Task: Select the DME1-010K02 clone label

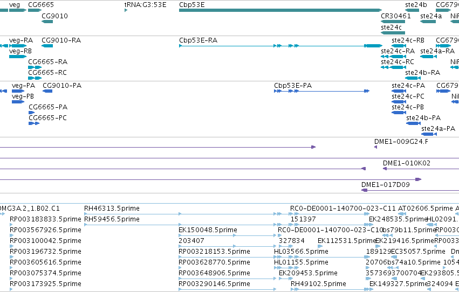Action: pyautogui.click(x=407, y=163)
